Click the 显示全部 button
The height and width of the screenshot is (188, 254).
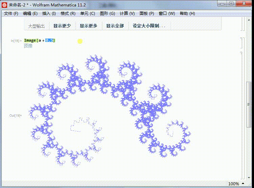coord(115,26)
